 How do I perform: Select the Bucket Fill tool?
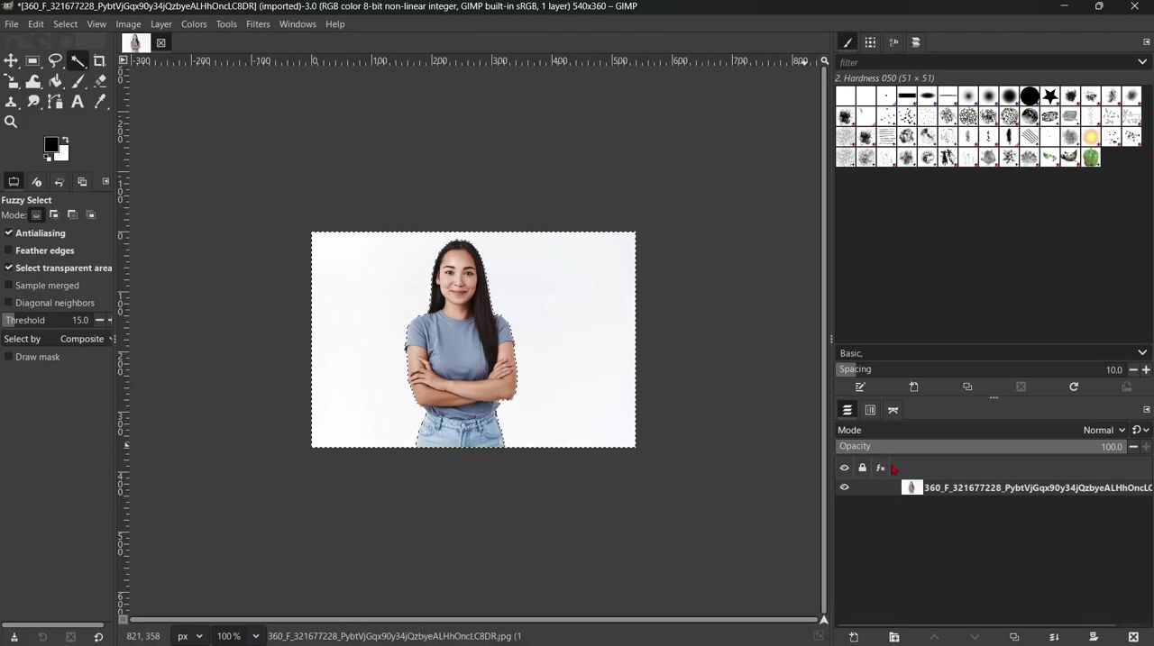(x=55, y=81)
